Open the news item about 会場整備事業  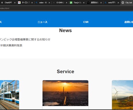click(x=25, y=39)
